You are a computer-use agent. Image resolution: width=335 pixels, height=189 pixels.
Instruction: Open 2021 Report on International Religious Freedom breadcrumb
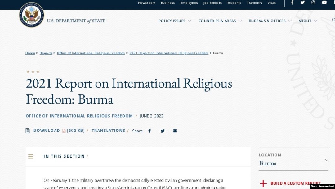coord(169,53)
